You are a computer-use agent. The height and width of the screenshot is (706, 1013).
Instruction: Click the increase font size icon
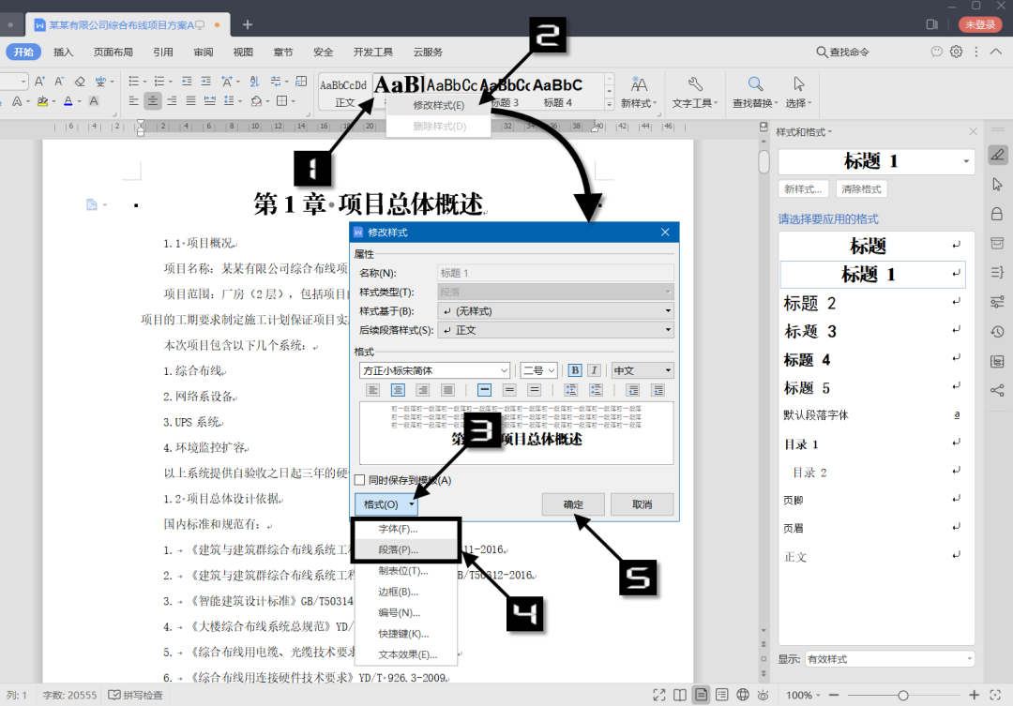point(39,82)
